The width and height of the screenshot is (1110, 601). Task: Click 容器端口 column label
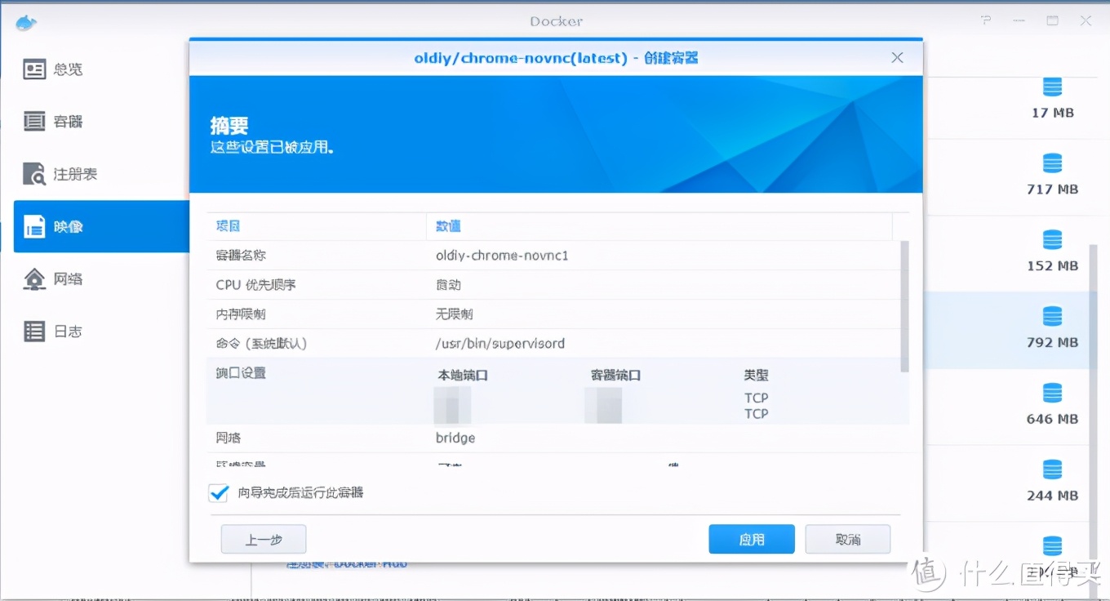point(615,376)
